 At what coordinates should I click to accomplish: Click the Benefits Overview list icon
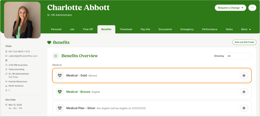(x=56, y=56)
